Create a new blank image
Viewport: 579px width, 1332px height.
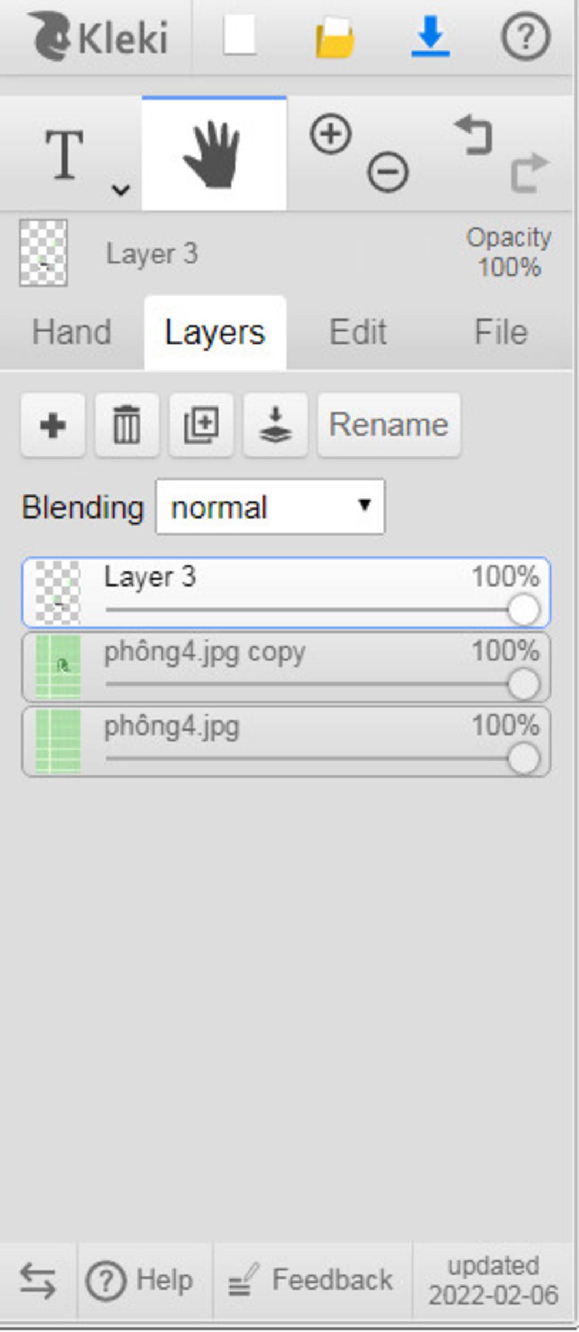click(240, 35)
